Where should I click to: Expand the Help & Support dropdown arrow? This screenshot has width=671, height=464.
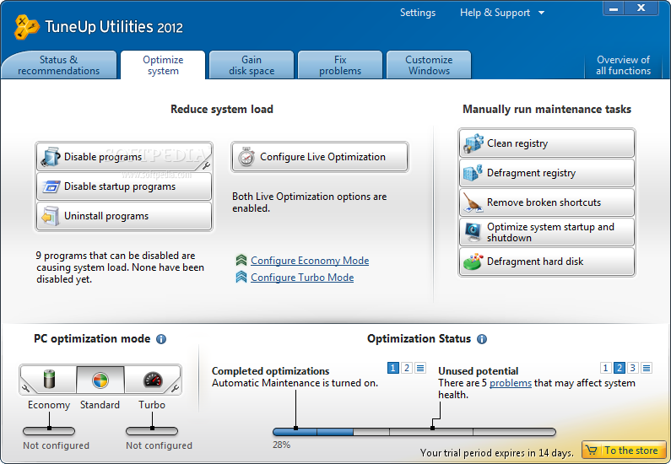pyautogui.click(x=541, y=13)
